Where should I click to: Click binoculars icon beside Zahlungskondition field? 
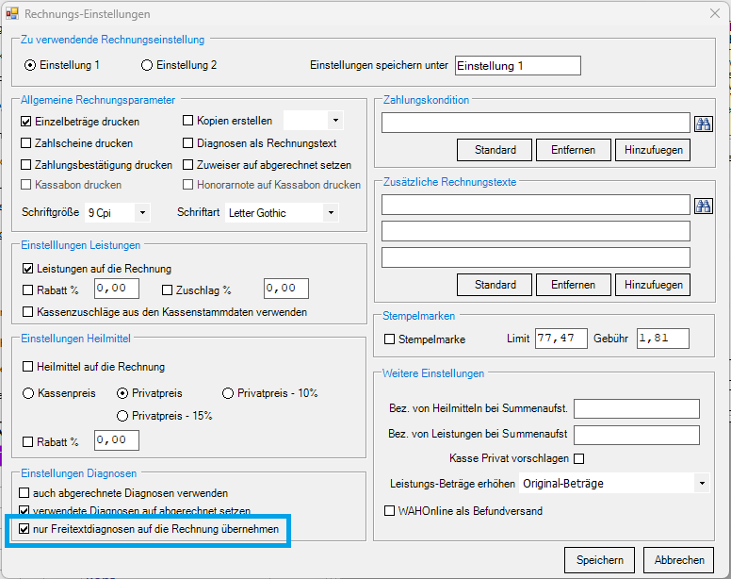coord(704,124)
